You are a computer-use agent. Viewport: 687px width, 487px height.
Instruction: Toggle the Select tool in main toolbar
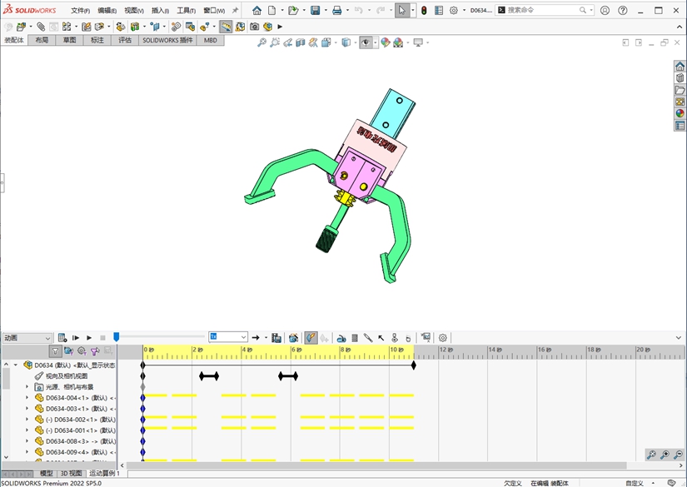(401, 11)
